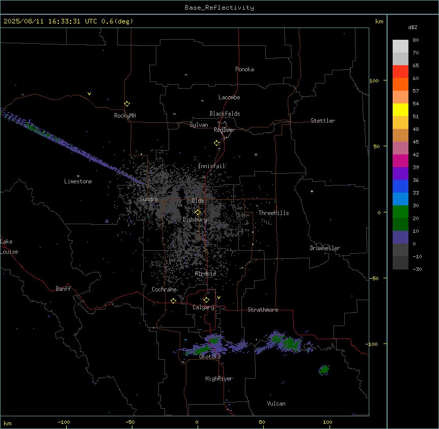The height and width of the screenshot is (429, 439).
Task: Click the green echo cluster south of Strathmore
Action: click(x=287, y=343)
